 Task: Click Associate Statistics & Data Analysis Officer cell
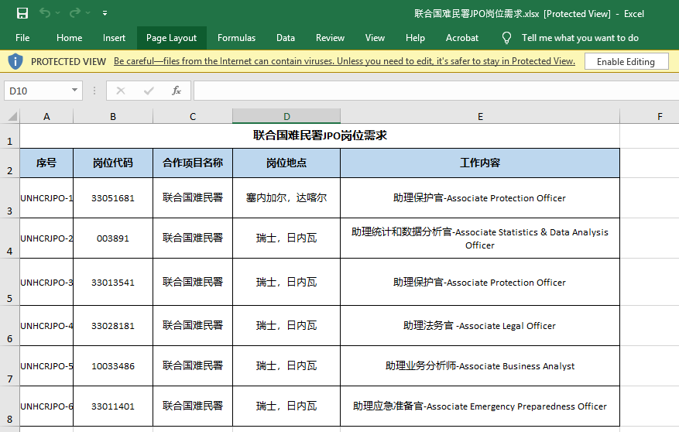480,238
